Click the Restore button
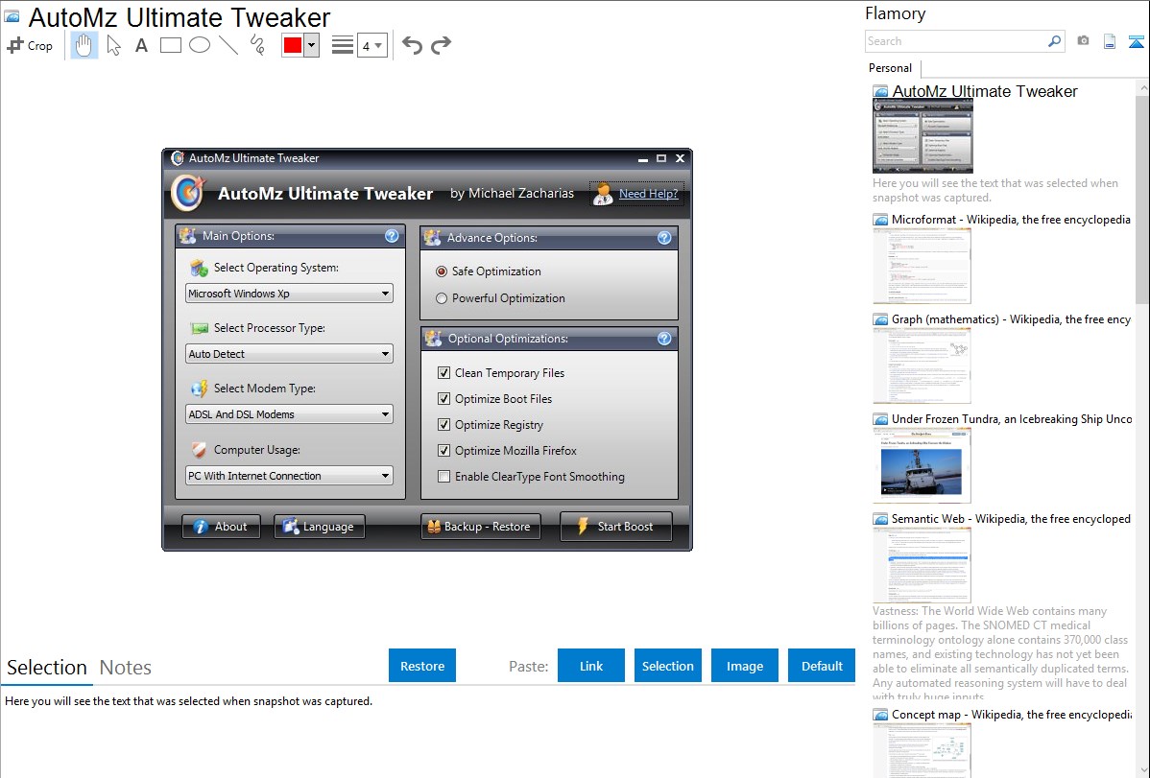This screenshot has height=778, width=1150. tap(422, 666)
